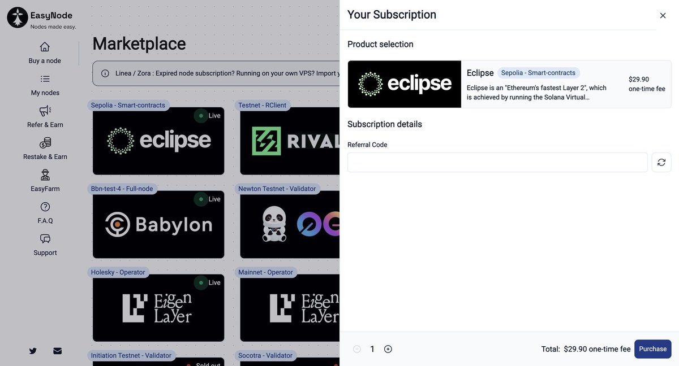Open Newton Testnet panda node card
Screen dimensions: 679x366
click(x=290, y=224)
